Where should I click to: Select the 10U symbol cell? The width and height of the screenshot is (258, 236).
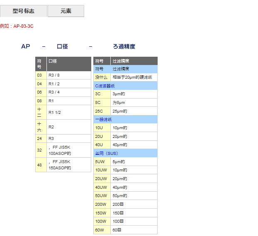tap(102, 128)
